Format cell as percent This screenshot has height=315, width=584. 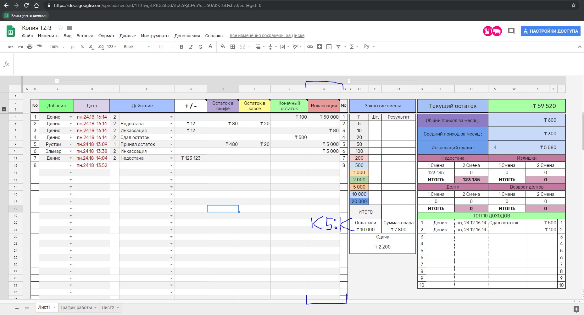pos(82,47)
